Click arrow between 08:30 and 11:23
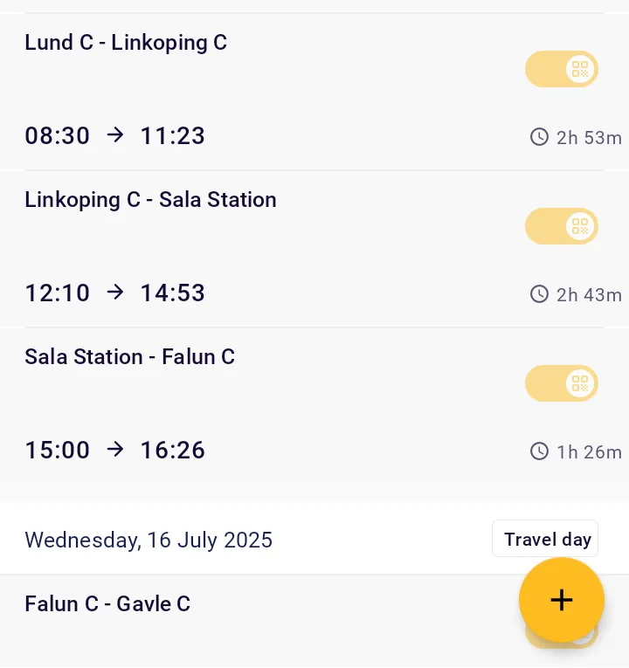This screenshot has height=668, width=629. point(115,135)
